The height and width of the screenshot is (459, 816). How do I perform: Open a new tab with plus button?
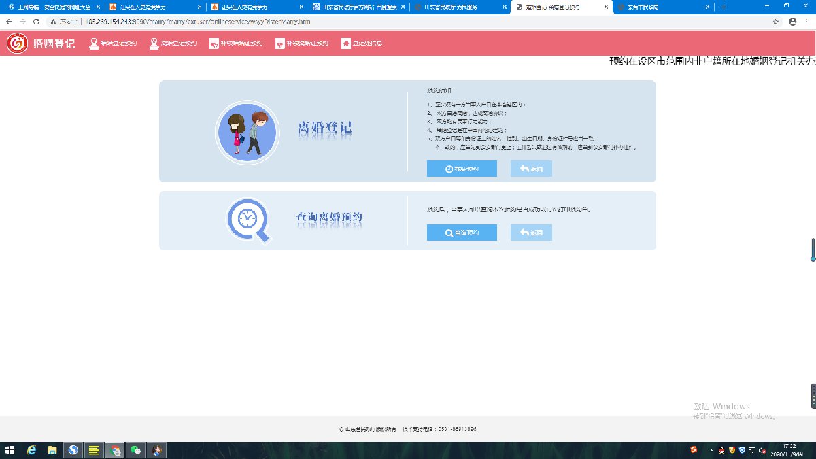tap(724, 7)
